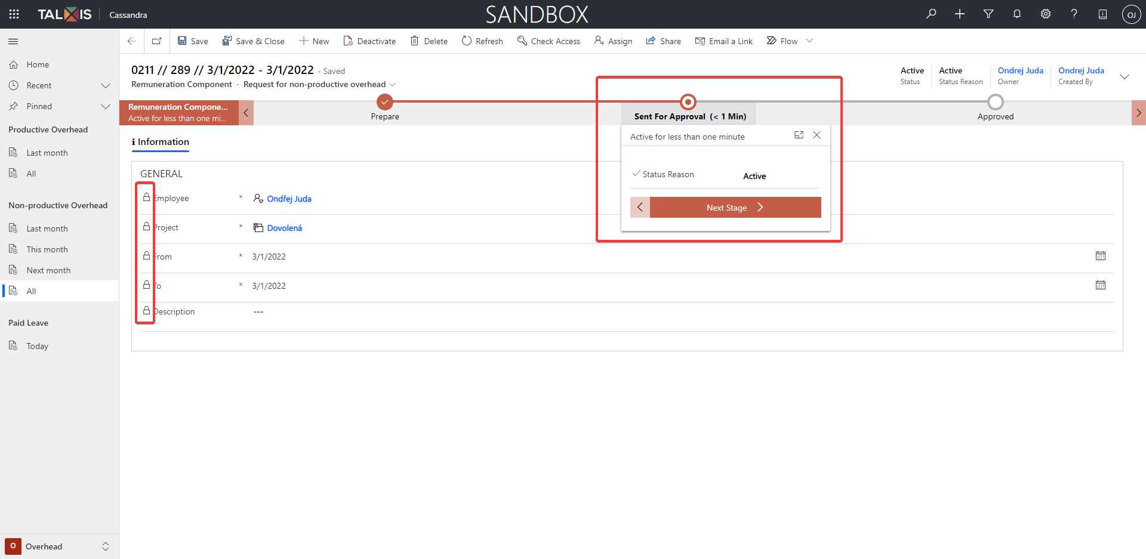Image resolution: width=1146 pixels, height=559 pixels.
Task: Open the Flow dropdown arrow
Action: (809, 41)
